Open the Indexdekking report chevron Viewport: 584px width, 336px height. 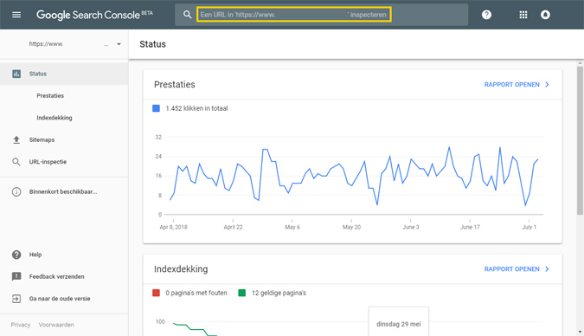pyautogui.click(x=547, y=268)
